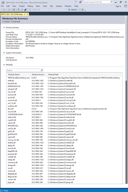This screenshot has width=128, height=192.
Task: Open the notifications filter flag icon
Action: click(x=76, y=2)
